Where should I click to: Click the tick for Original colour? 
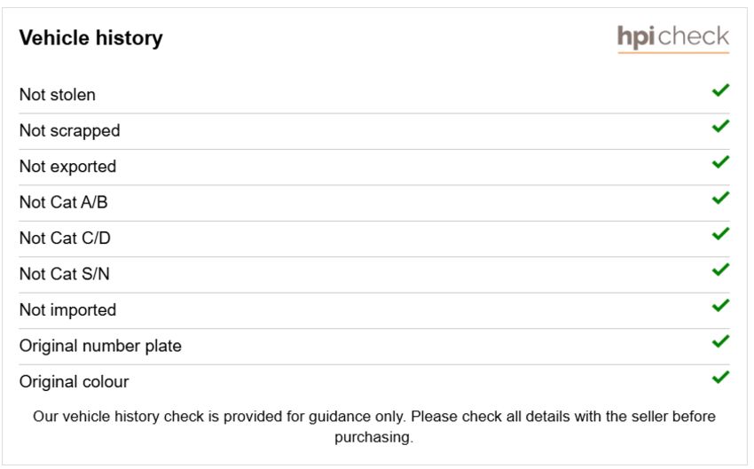coord(721,377)
